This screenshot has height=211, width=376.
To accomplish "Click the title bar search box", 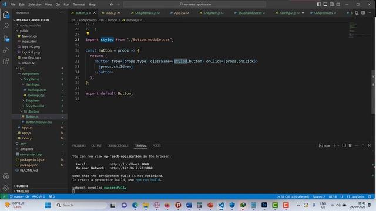I will click(x=194, y=4).
